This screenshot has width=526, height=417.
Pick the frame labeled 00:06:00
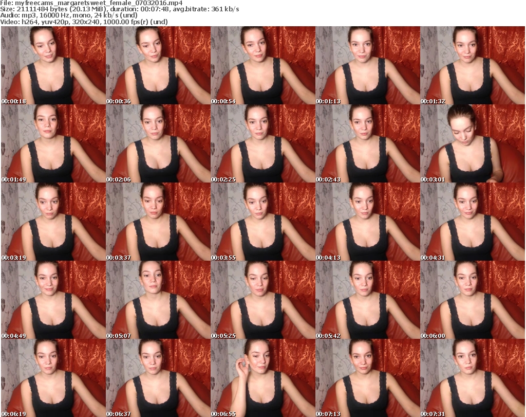pos(473,300)
